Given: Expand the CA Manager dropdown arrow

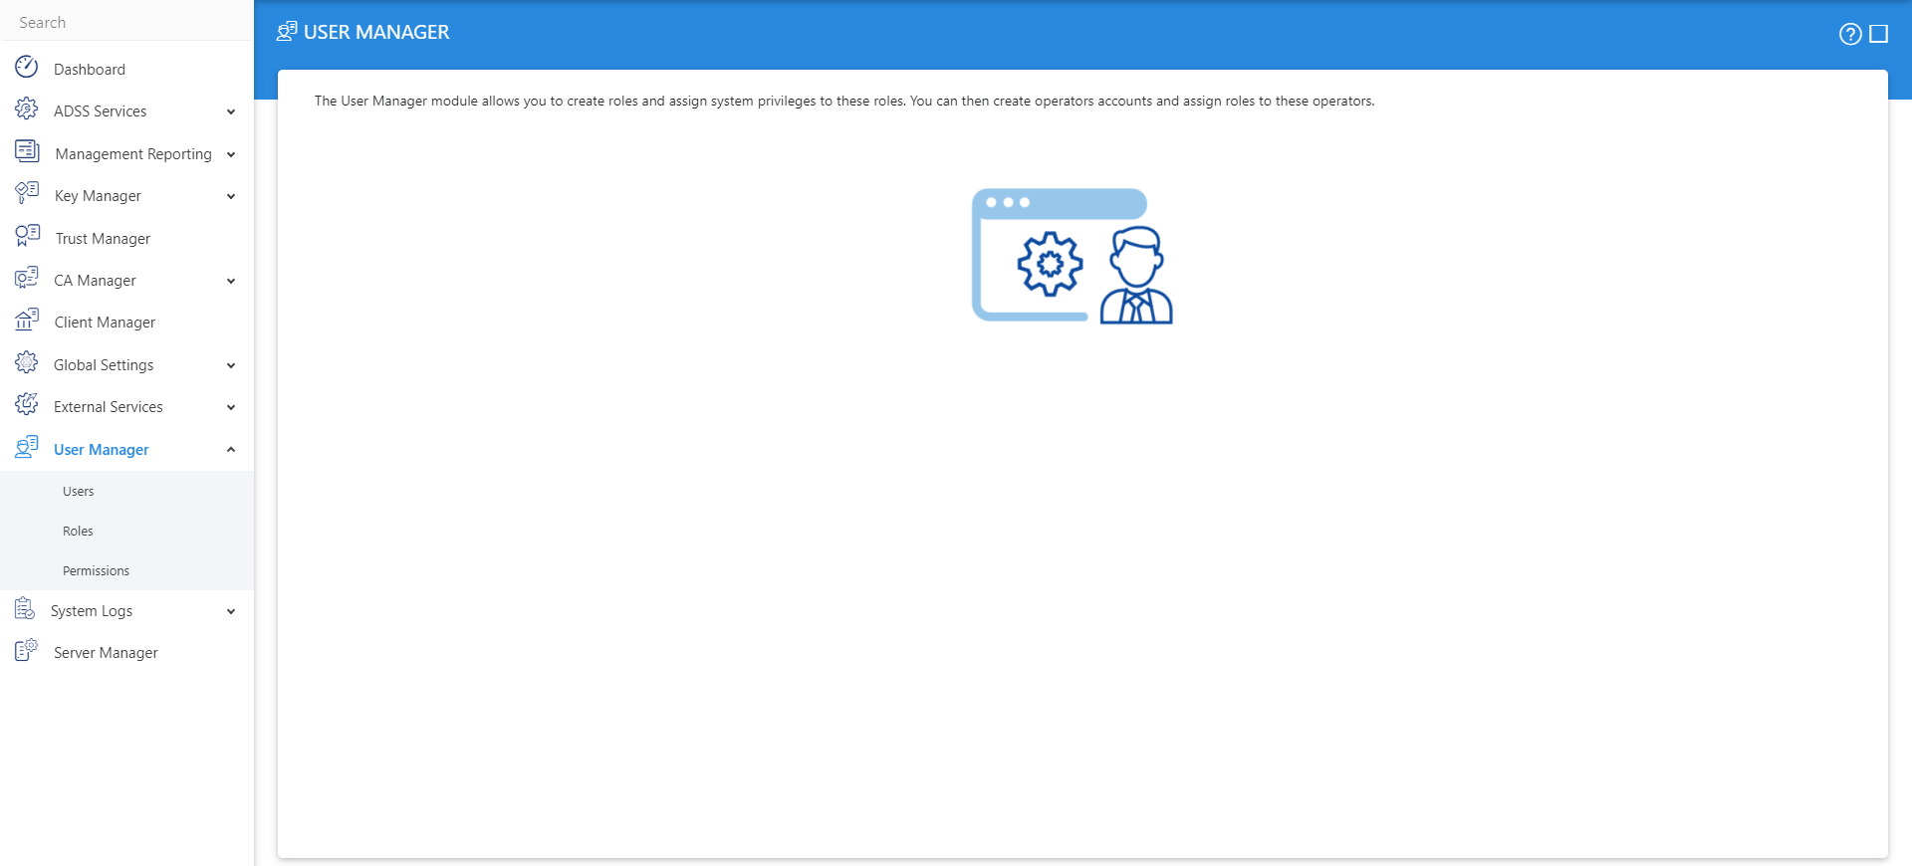Looking at the screenshot, I should pos(231,281).
